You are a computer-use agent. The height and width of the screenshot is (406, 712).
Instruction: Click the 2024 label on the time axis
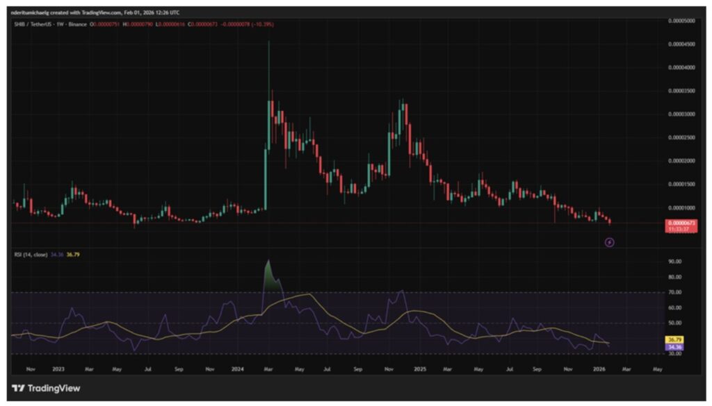coord(239,371)
